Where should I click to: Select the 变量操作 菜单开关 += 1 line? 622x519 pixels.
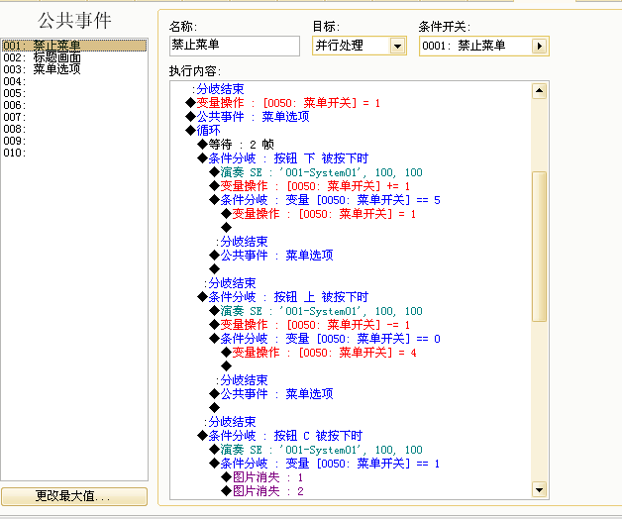[x=310, y=186]
